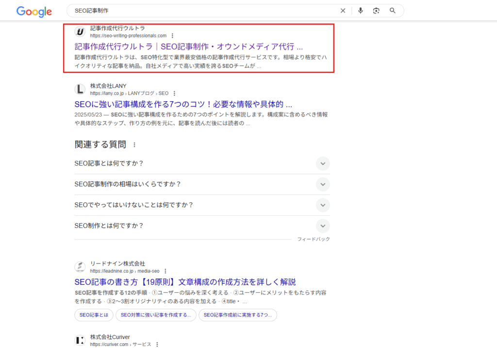497x348 pixels.
Task: Click the 記事作成代行ウルトラ site favicon
Action: point(80,32)
